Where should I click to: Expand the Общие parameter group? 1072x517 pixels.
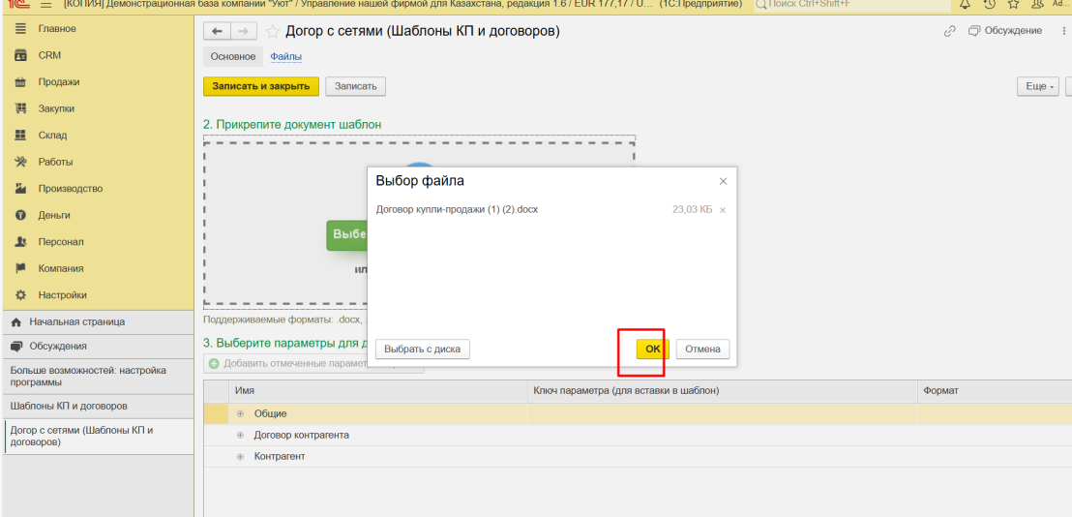pyautogui.click(x=241, y=414)
